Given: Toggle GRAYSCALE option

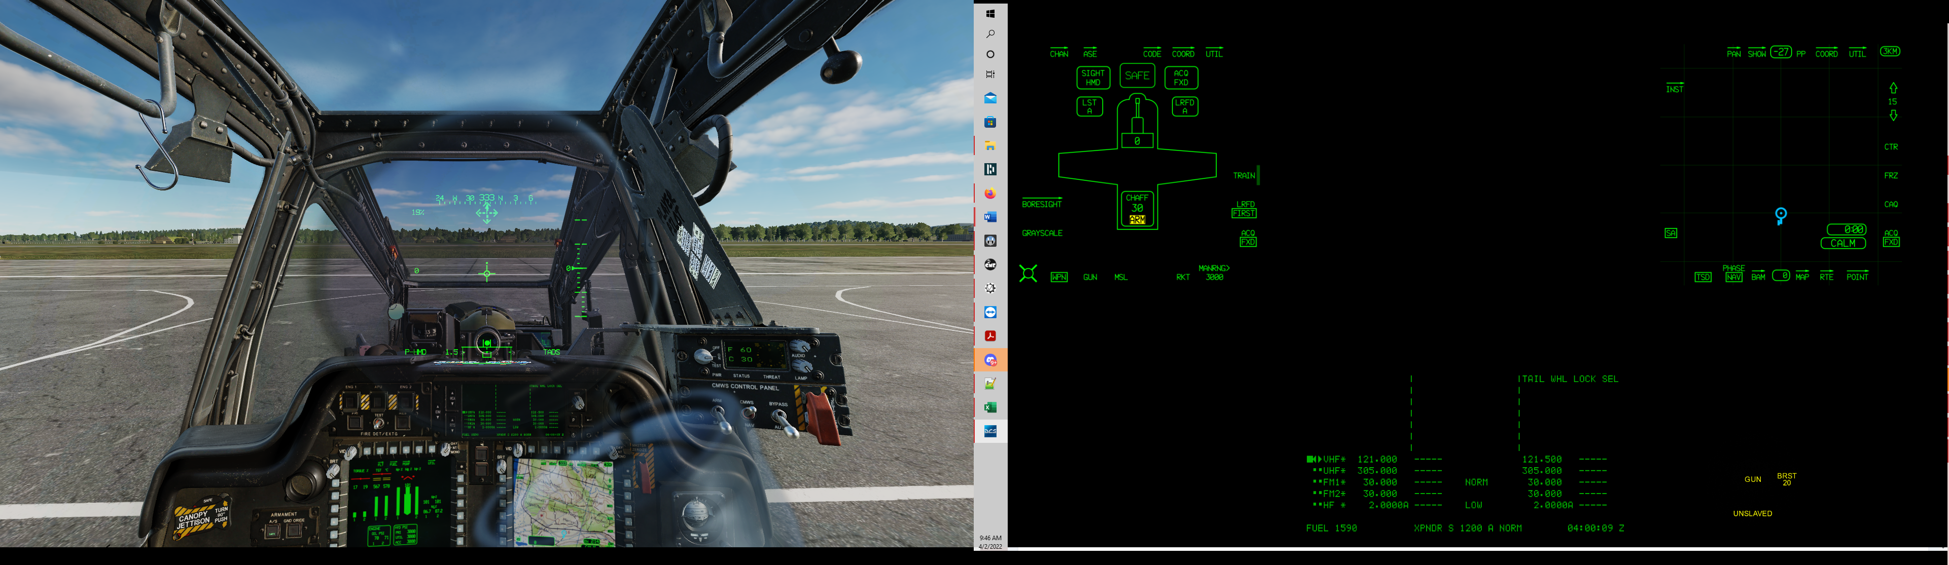Looking at the screenshot, I should coord(1042,233).
